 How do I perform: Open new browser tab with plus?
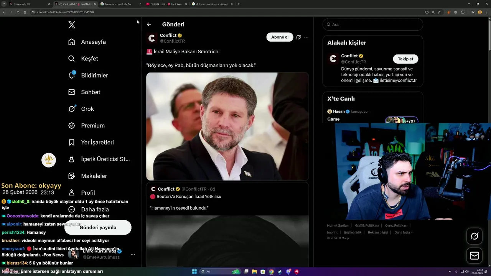click(239, 4)
